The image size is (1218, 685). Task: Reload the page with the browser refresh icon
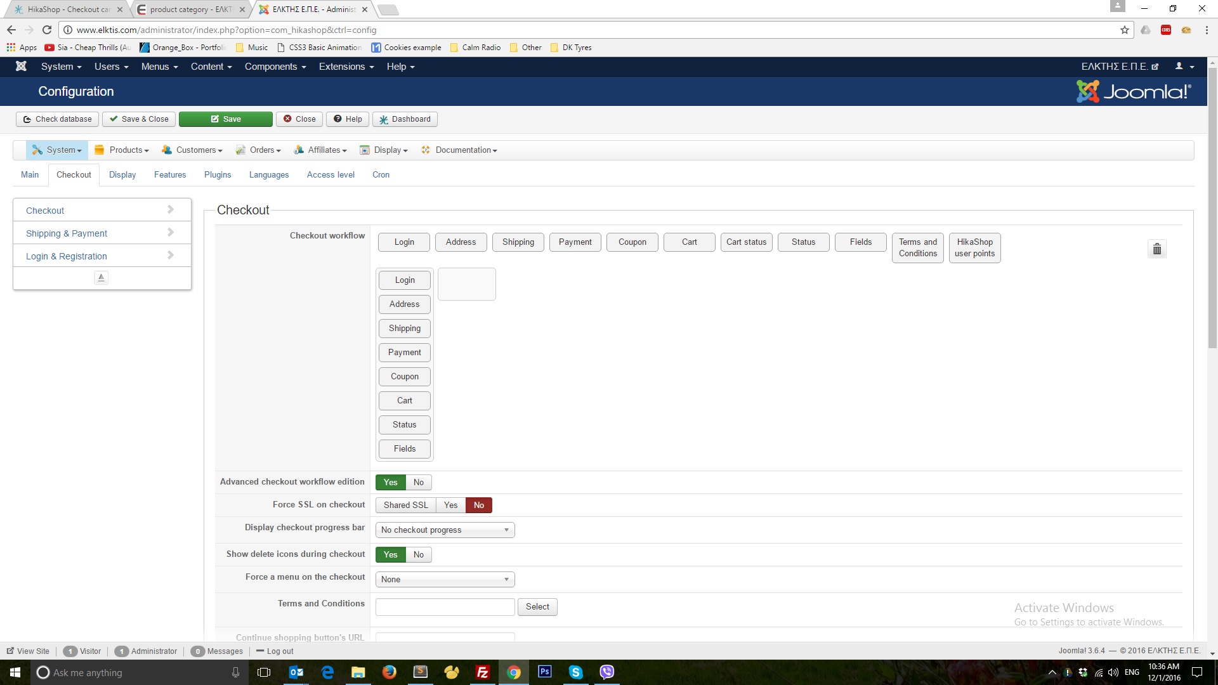47,30
